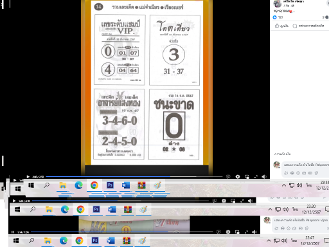Mute the topmost video player's volume

264,177
